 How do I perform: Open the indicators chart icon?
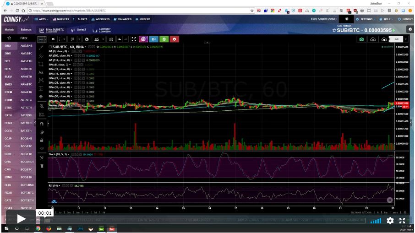point(96,39)
